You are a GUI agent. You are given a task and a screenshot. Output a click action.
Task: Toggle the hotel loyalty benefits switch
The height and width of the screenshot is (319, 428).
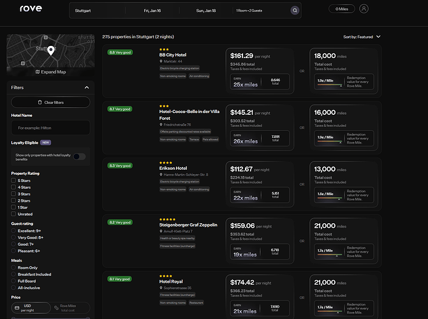click(79, 156)
